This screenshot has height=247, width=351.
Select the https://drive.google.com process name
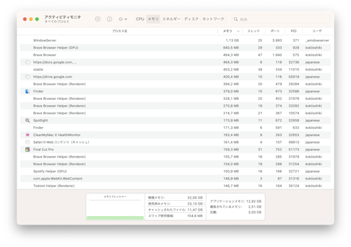53,77
